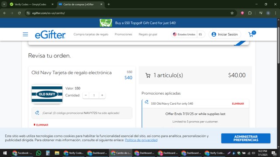Switch to the Carrito de c... taskbar window
The width and height of the screenshot is (280, 157).
[121, 153]
